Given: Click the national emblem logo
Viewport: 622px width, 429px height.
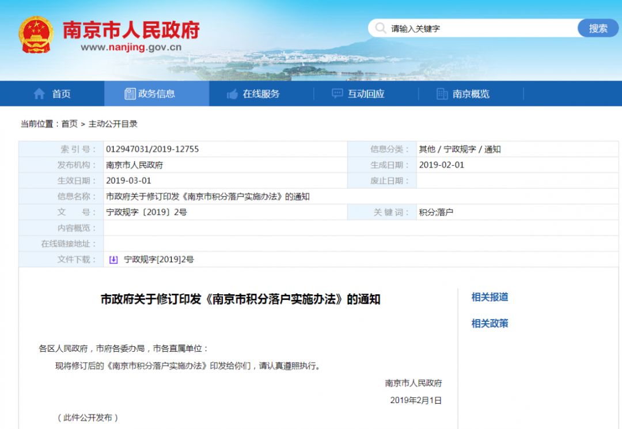Looking at the screenshot, I should tap(36, 34).
